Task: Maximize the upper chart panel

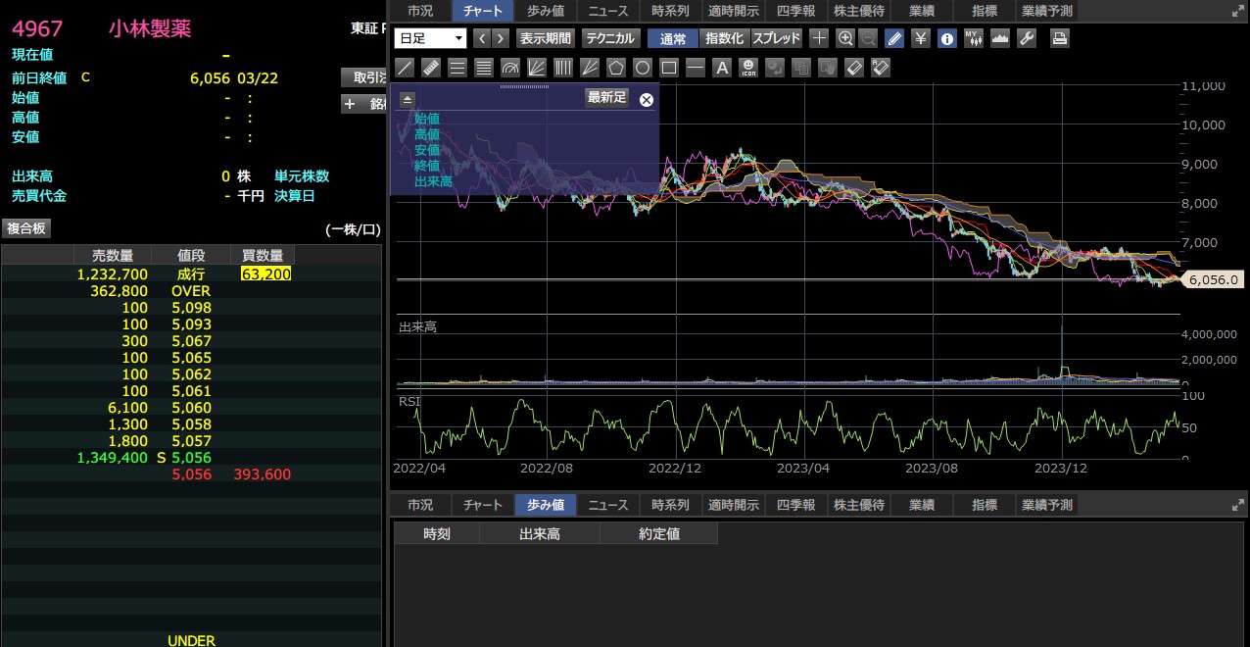Action: coord(1237,12)
